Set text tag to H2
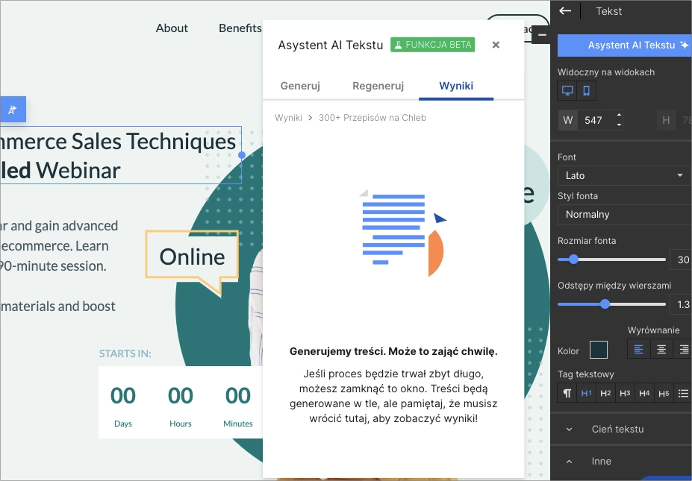The width and height of the screenshot is (692, 481). click(605, 393)
